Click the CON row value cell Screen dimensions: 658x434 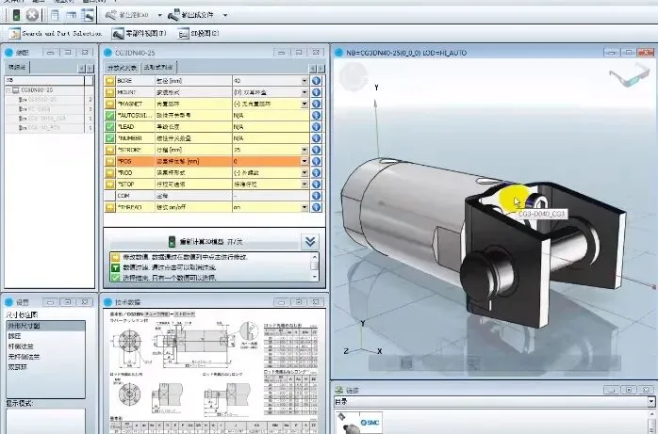point(271,196)
